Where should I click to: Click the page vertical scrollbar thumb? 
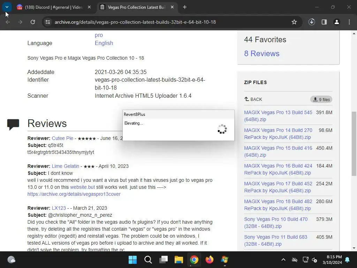click(354, 143)
